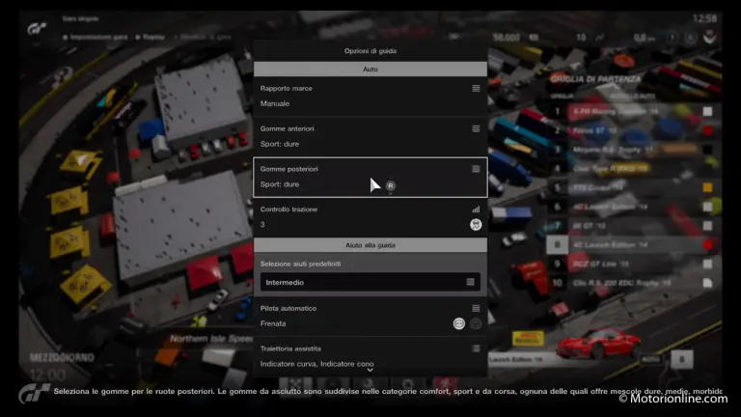Select grid position 3 Megane Trophy row
This screenshot has height=417, width=741.
pyautogui.click(x=633, y=150)
